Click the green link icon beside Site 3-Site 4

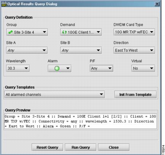pos(10,32)
